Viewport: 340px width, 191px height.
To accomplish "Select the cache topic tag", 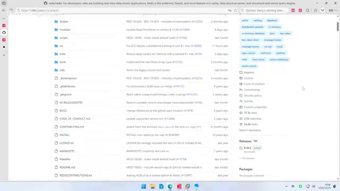I will (x=245, y=20).
